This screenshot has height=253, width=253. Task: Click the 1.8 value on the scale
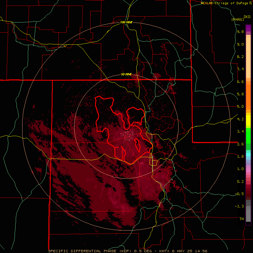(240, 157)
